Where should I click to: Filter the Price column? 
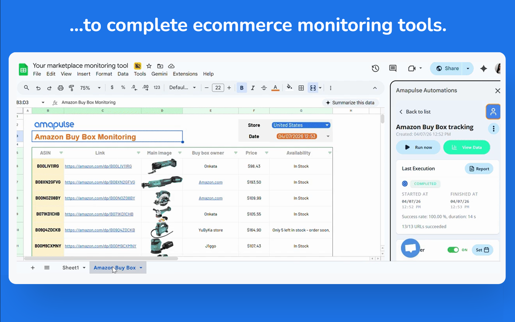(266, 153)
